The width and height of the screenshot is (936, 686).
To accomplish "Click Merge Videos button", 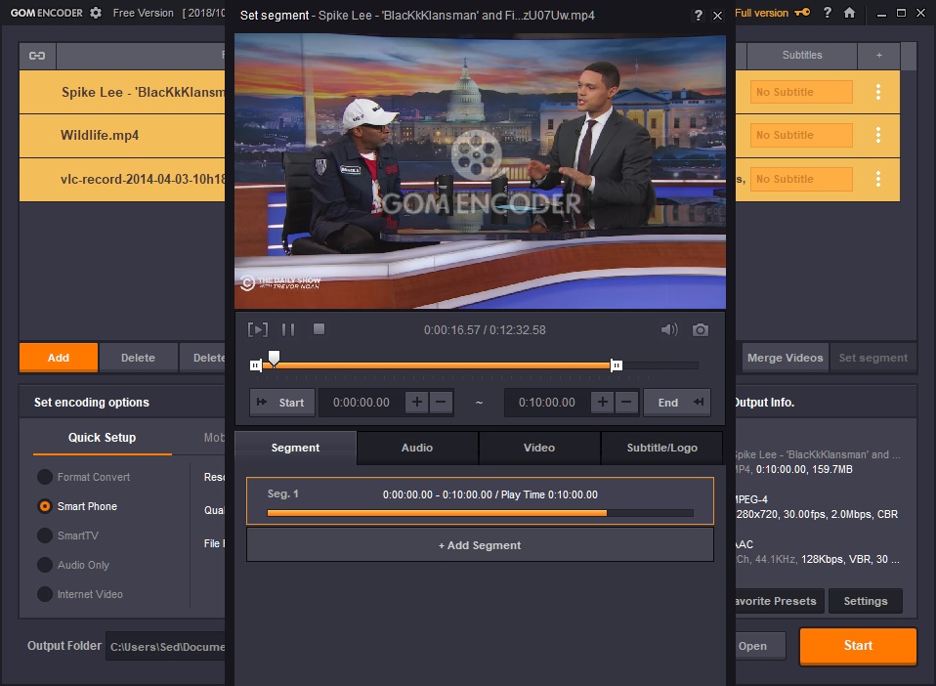I will point(785,358).
